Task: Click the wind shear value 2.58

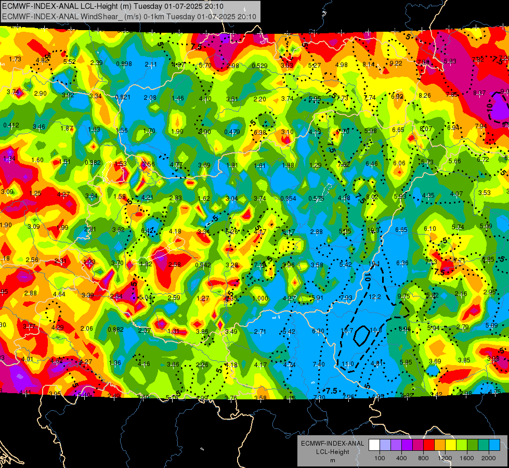Action: (175, 265)
